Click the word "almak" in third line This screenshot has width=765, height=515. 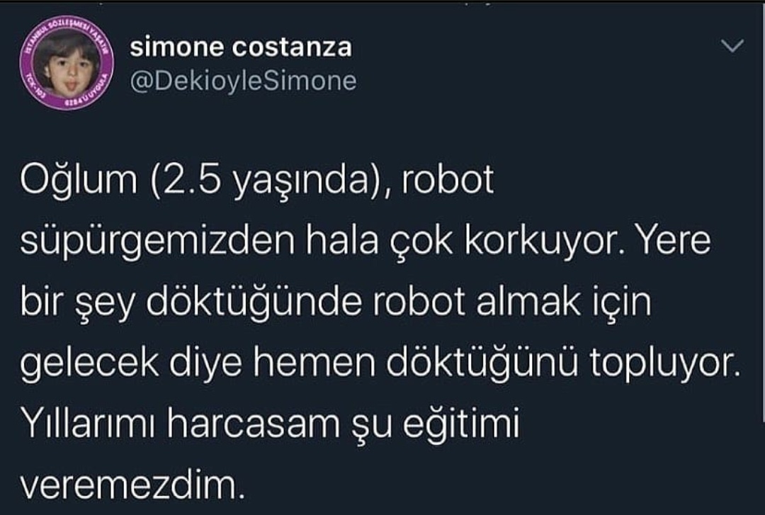tap(528, 302)
